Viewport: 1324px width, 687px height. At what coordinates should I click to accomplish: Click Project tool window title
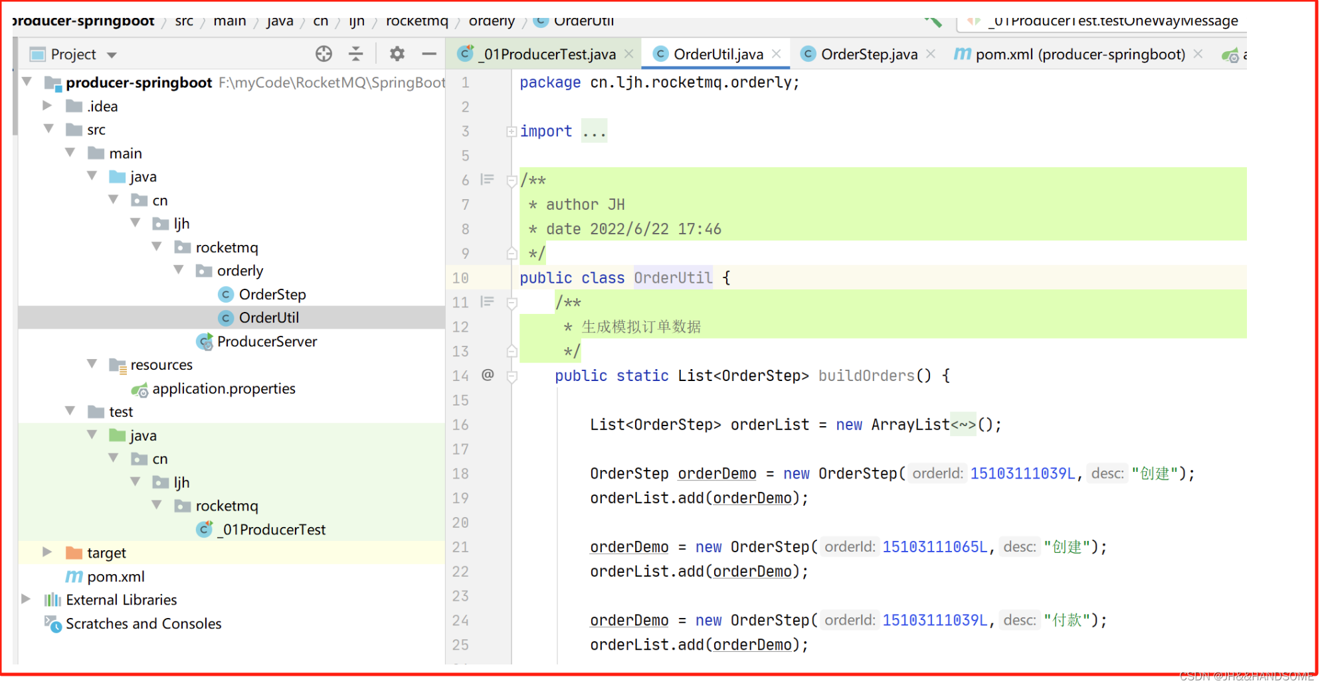[x=73, y=54]
